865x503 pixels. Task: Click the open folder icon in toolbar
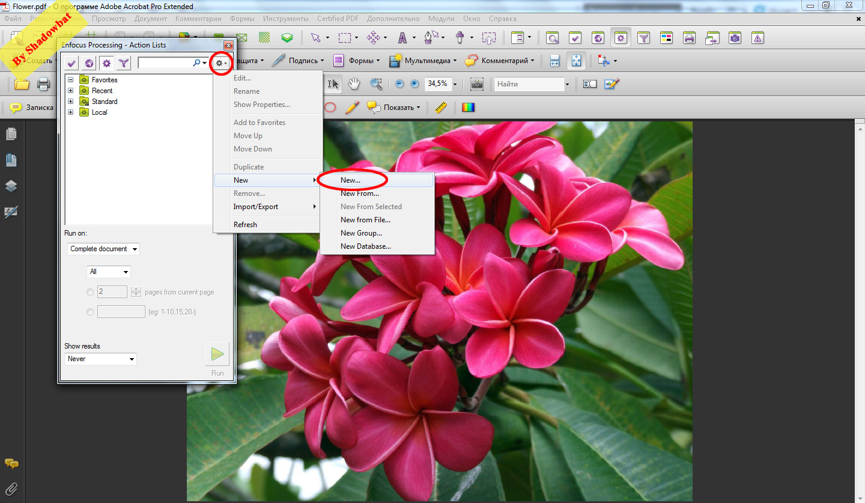pyautogui.click(x=22, y=84)
